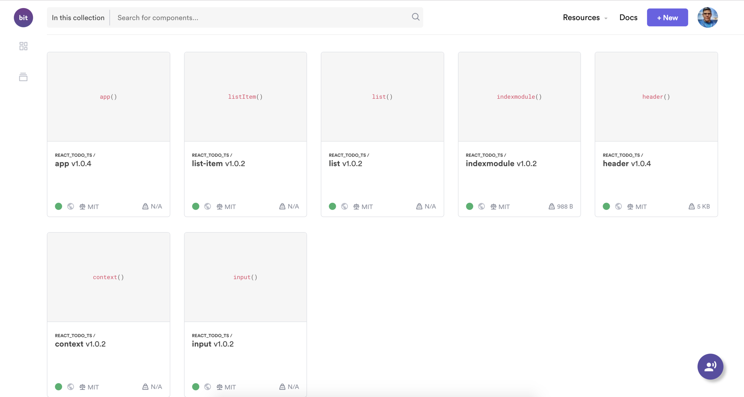744x397 pixels.
Task: Open the collections stack sidebar icon
Action: click(x=23, y=77)
